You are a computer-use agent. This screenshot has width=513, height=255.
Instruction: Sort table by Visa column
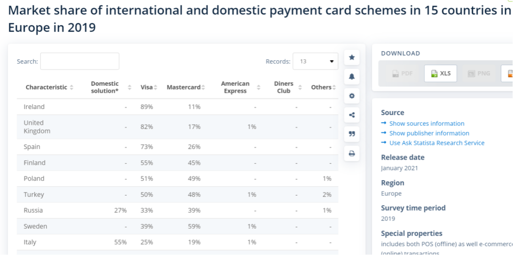(x=149, y=87)
